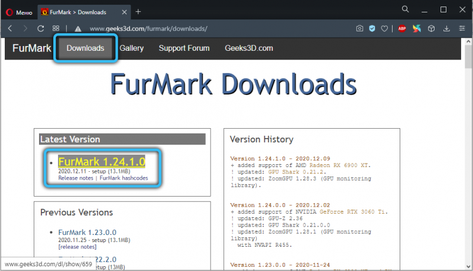Open the ABP Adblock Plus extension
The image size is (473, 271).
[x=402, y=28]
